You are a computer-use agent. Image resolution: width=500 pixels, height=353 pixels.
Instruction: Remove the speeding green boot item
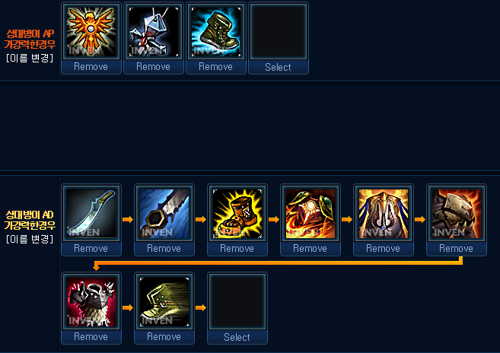pyautogui.click(x=164, y=337)
